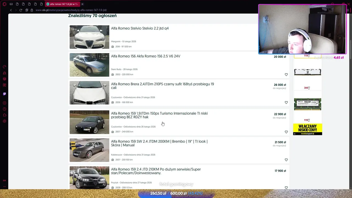
Task: Click the silver Alfa 156 photo thumbnail
Action: (x=89, y=65)
